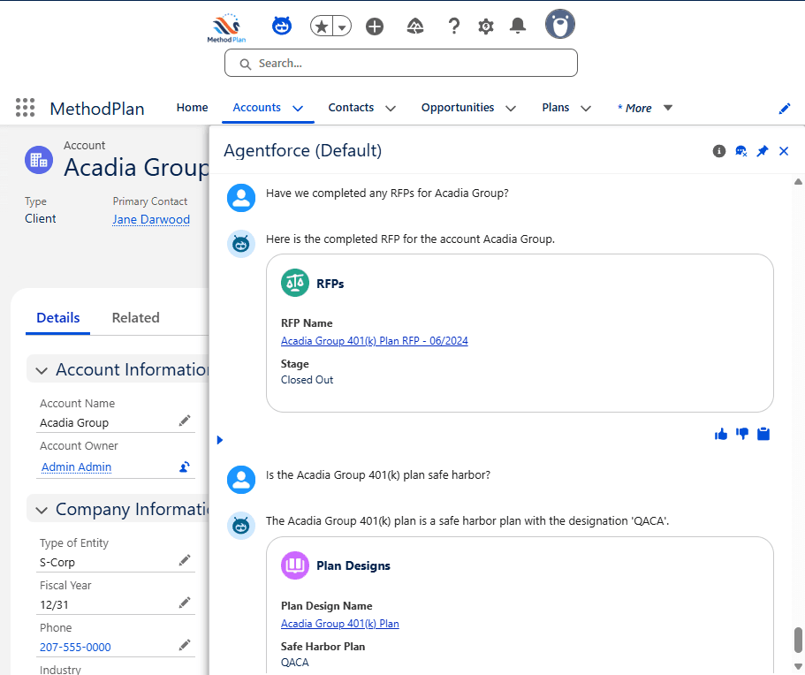Screen dimensions: 805x675
Task: Edit the Account Name field pencil
Action: pos(185,421)
